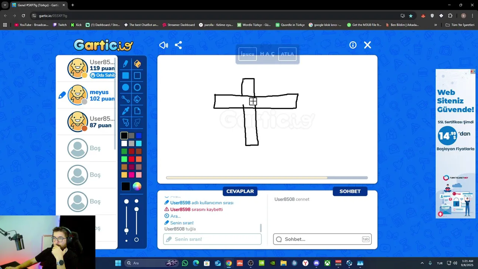Pick the bright red color swatch
478x269 pixels.
[x=131, y=159]
